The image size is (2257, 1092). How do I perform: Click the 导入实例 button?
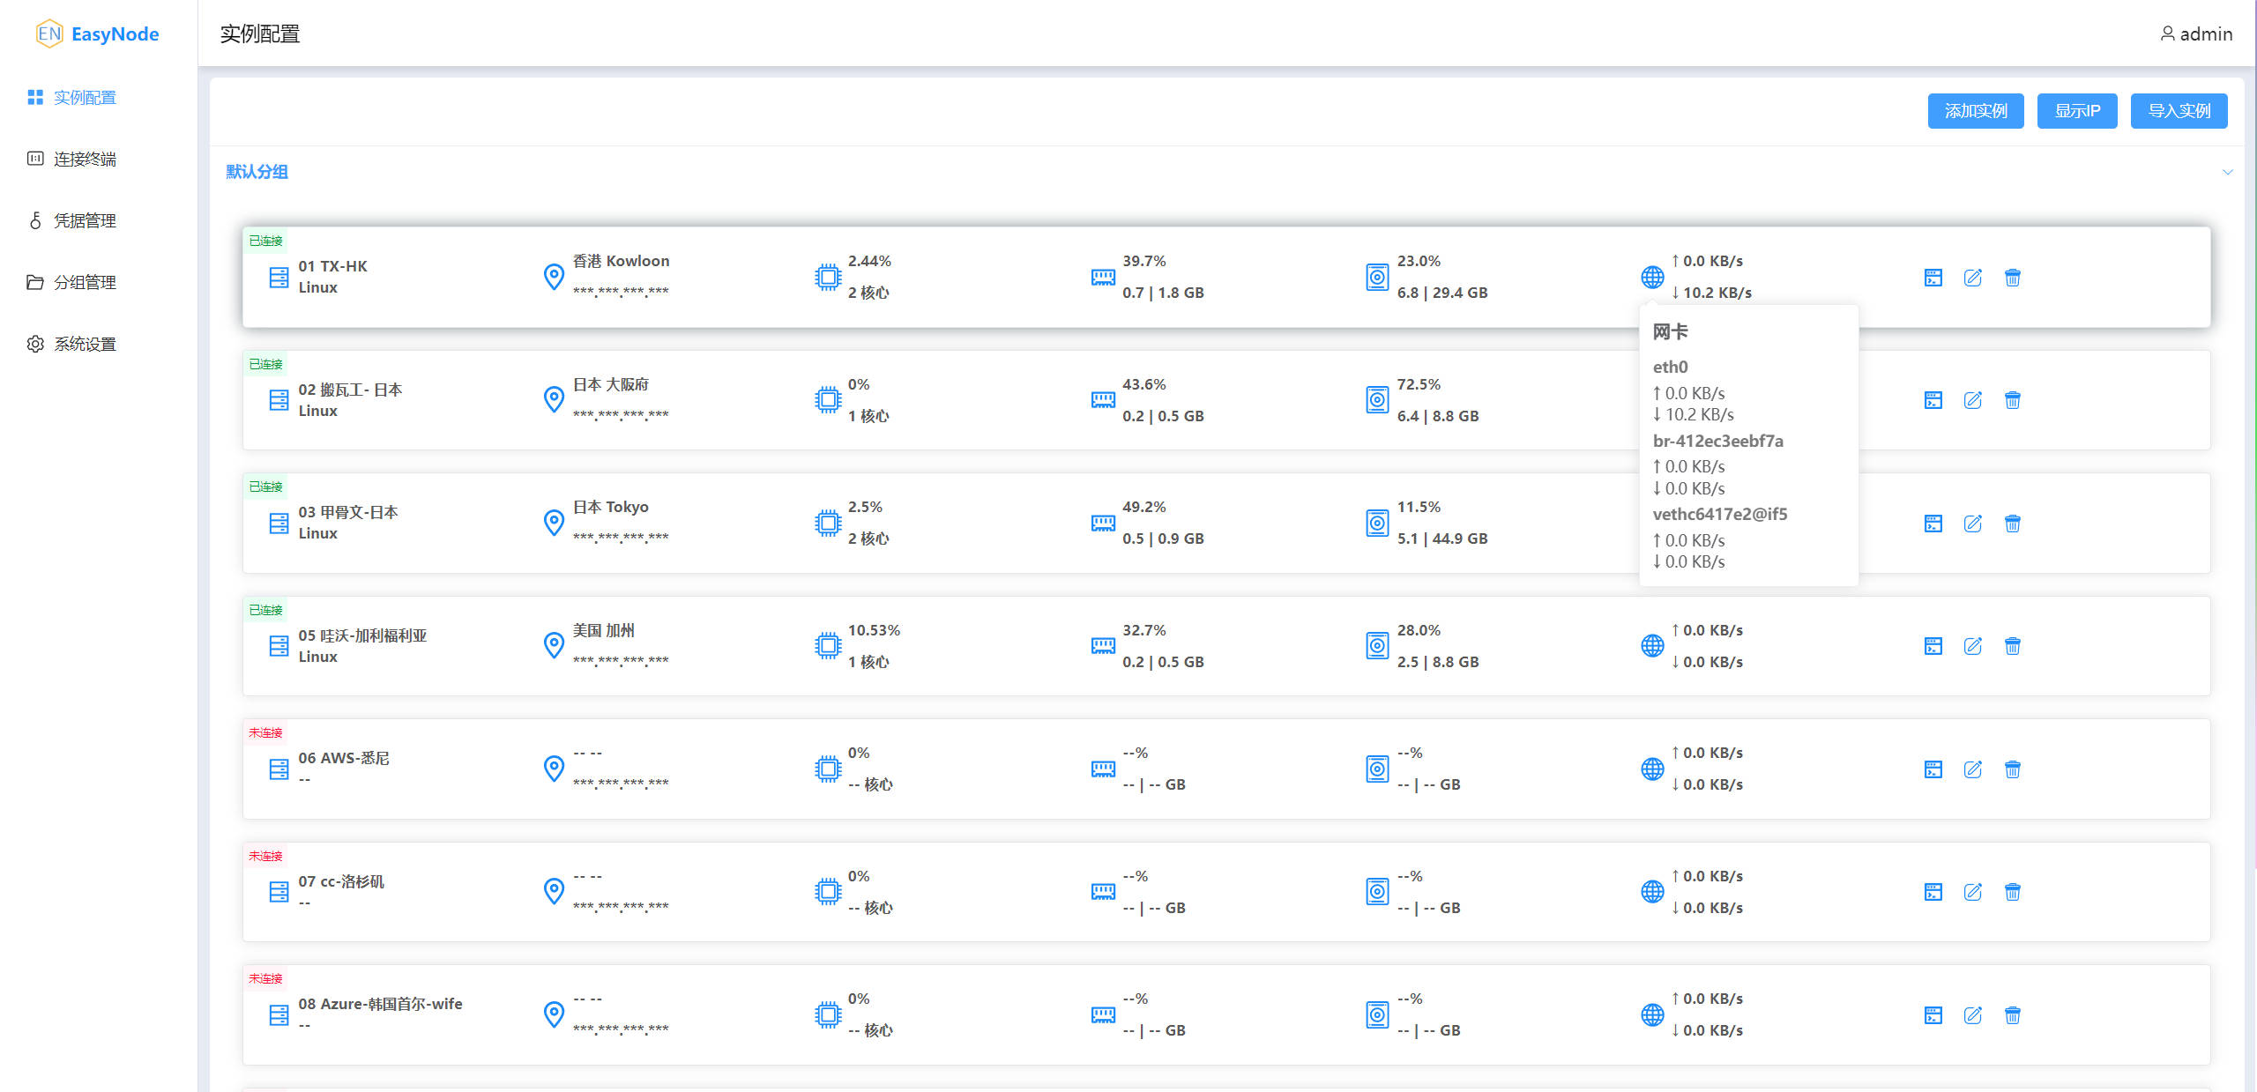pyautogui.click(x=2179, y=111)
